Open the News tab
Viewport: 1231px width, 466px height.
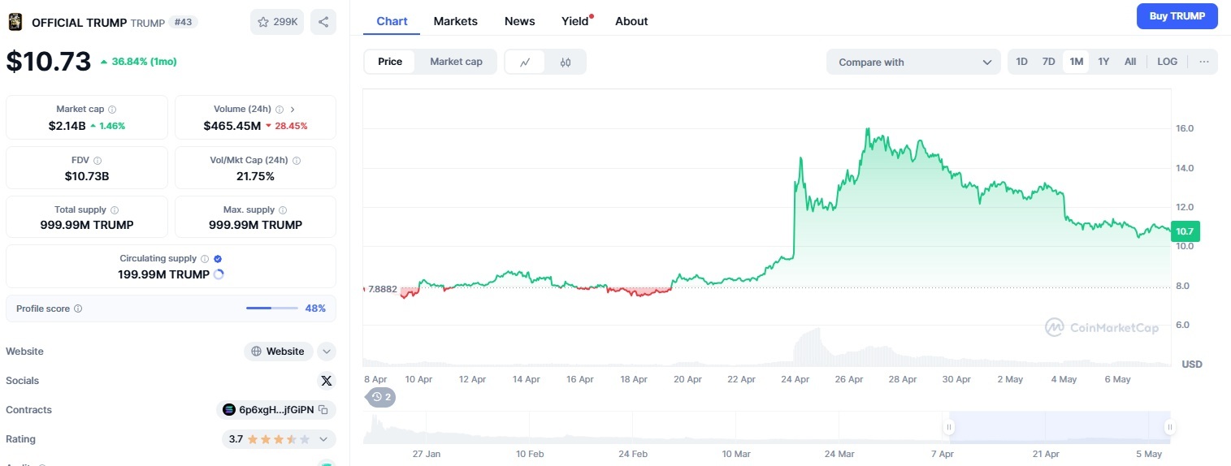pos(520,21)
